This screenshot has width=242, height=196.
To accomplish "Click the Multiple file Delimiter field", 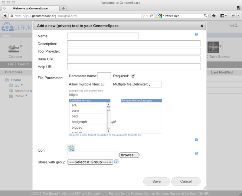I will pos(155,84).
